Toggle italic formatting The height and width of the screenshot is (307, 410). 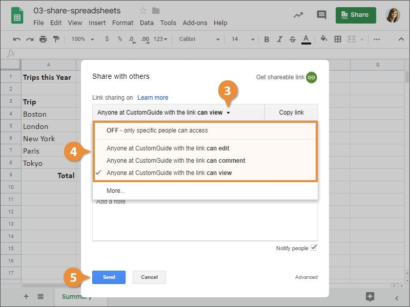pyautogui.click(x=279, y=39)
